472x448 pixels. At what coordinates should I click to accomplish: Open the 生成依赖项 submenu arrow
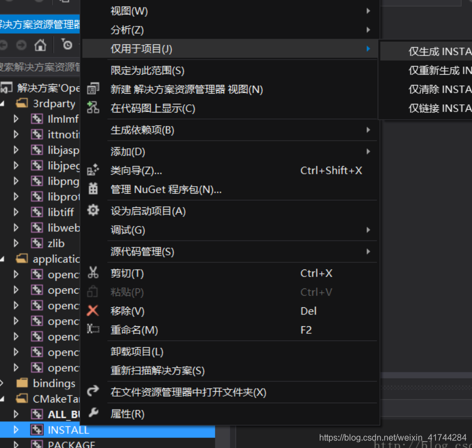pos(368,130)
